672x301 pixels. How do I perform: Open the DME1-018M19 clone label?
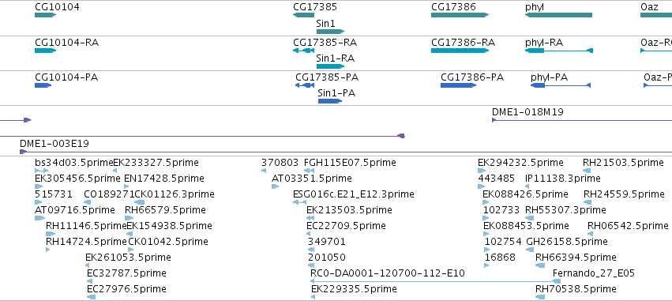[527, 112]
